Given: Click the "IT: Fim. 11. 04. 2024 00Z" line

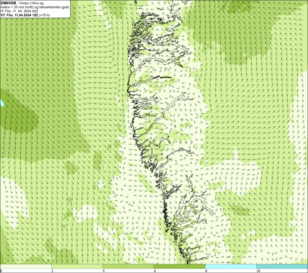Looking at the screenshot, I should (19, 11).
